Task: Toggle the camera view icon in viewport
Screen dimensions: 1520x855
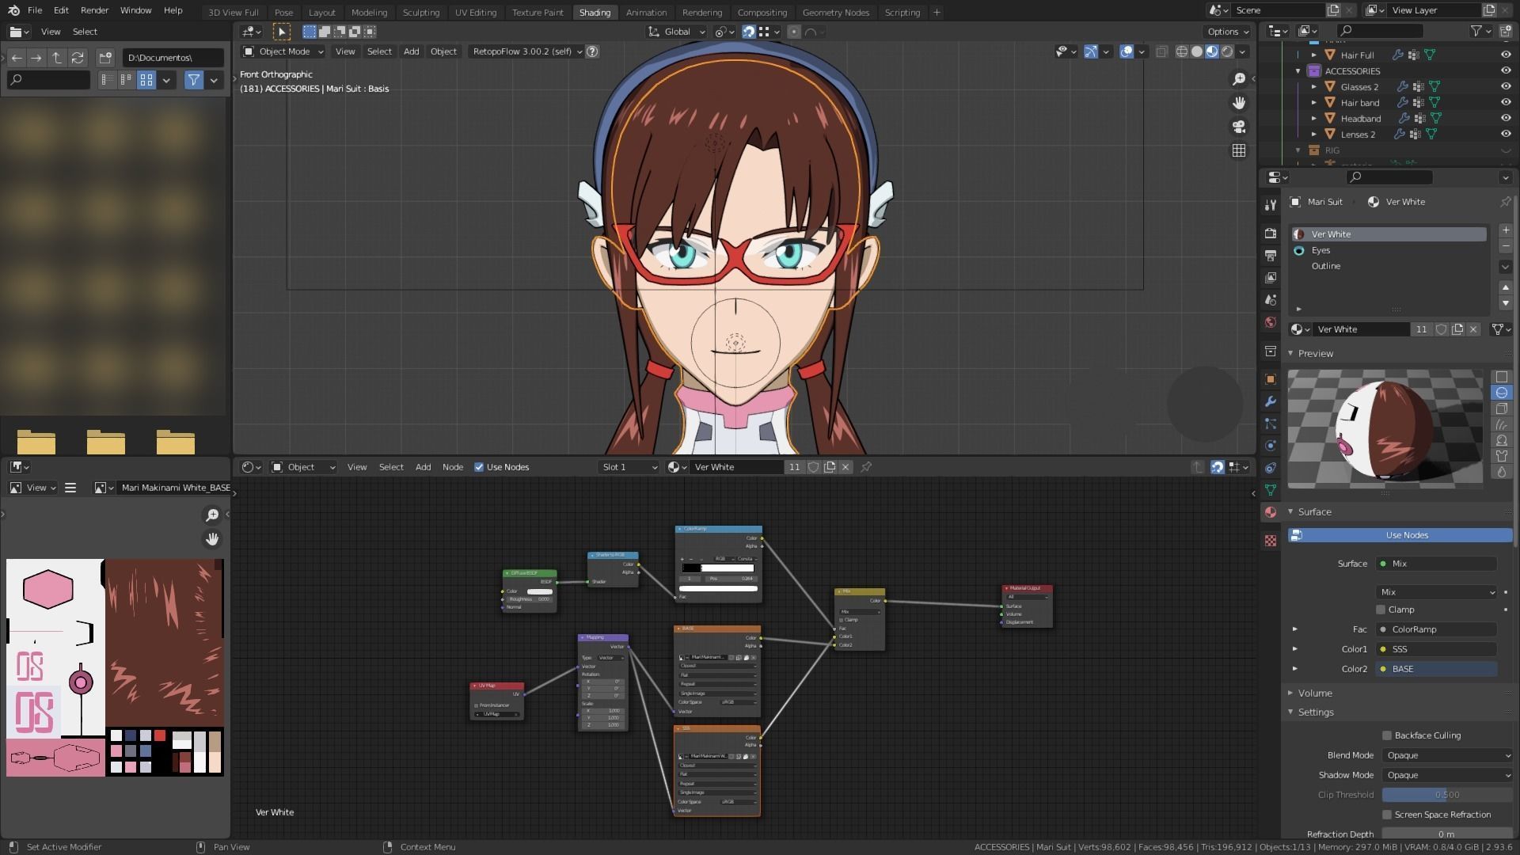Action: [x=1239, y=127]
